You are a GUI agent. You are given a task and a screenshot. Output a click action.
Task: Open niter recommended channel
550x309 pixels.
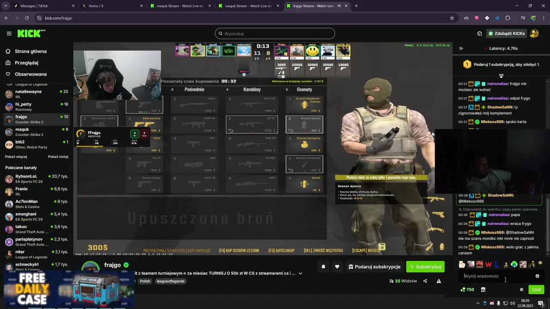tap(37, 254)
